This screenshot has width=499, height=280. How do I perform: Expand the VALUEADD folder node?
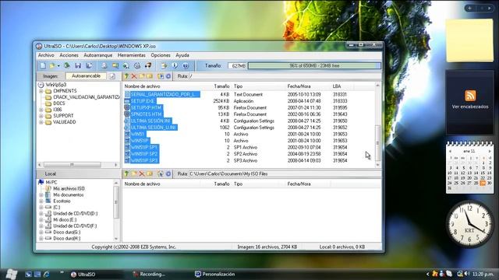(x=41, y=122)
